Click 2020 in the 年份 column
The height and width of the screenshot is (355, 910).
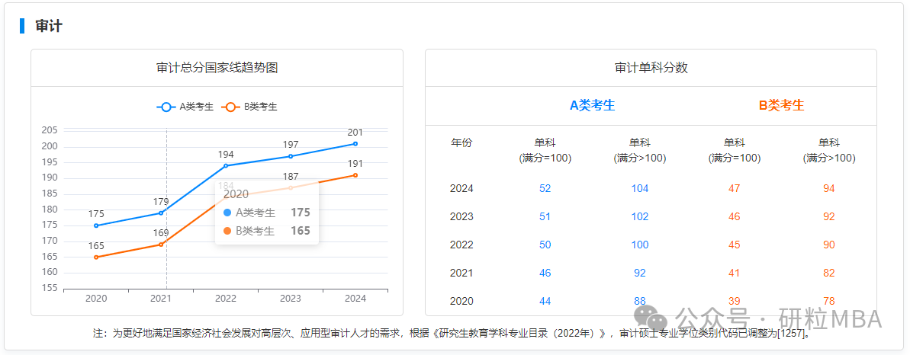(462, 301)
